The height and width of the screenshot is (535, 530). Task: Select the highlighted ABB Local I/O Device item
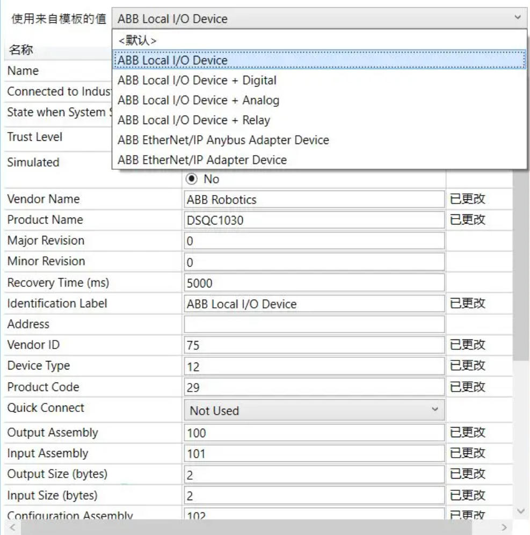click(x=172, y=60)
